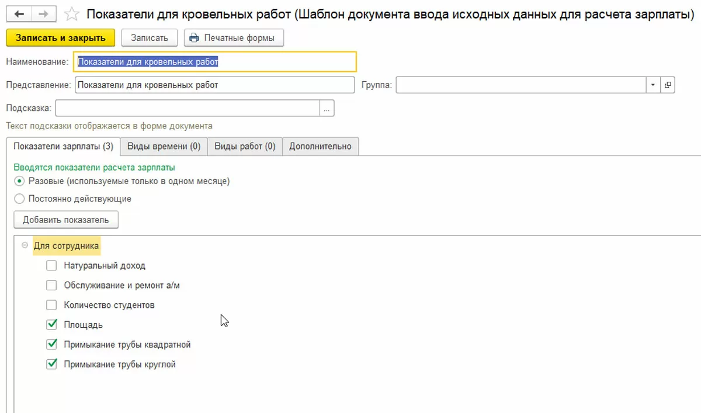The image size is (701, 413).
Task: Click into the Представление text field
Action: 214,85
